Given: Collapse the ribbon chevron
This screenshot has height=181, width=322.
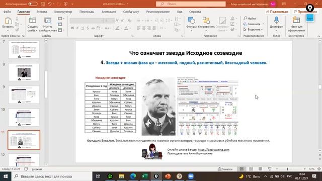Looking at the screenshot, I should [x=318, y=36].
